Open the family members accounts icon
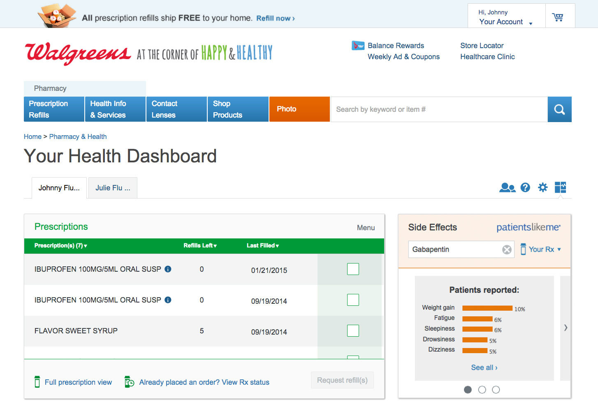 click(x=507, y=187)
